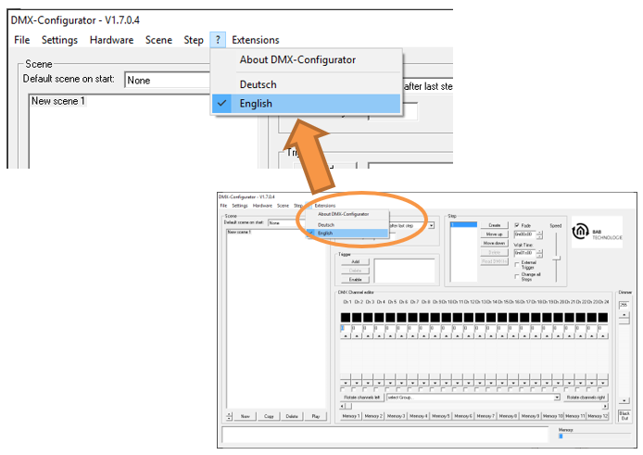Open Extensions menu in small full window
Viewport: 643px width, 455px height.
pos(325,206)
